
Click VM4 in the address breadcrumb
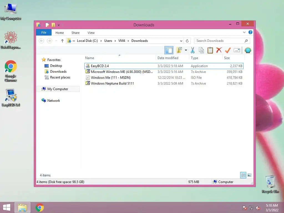[122, 41]
